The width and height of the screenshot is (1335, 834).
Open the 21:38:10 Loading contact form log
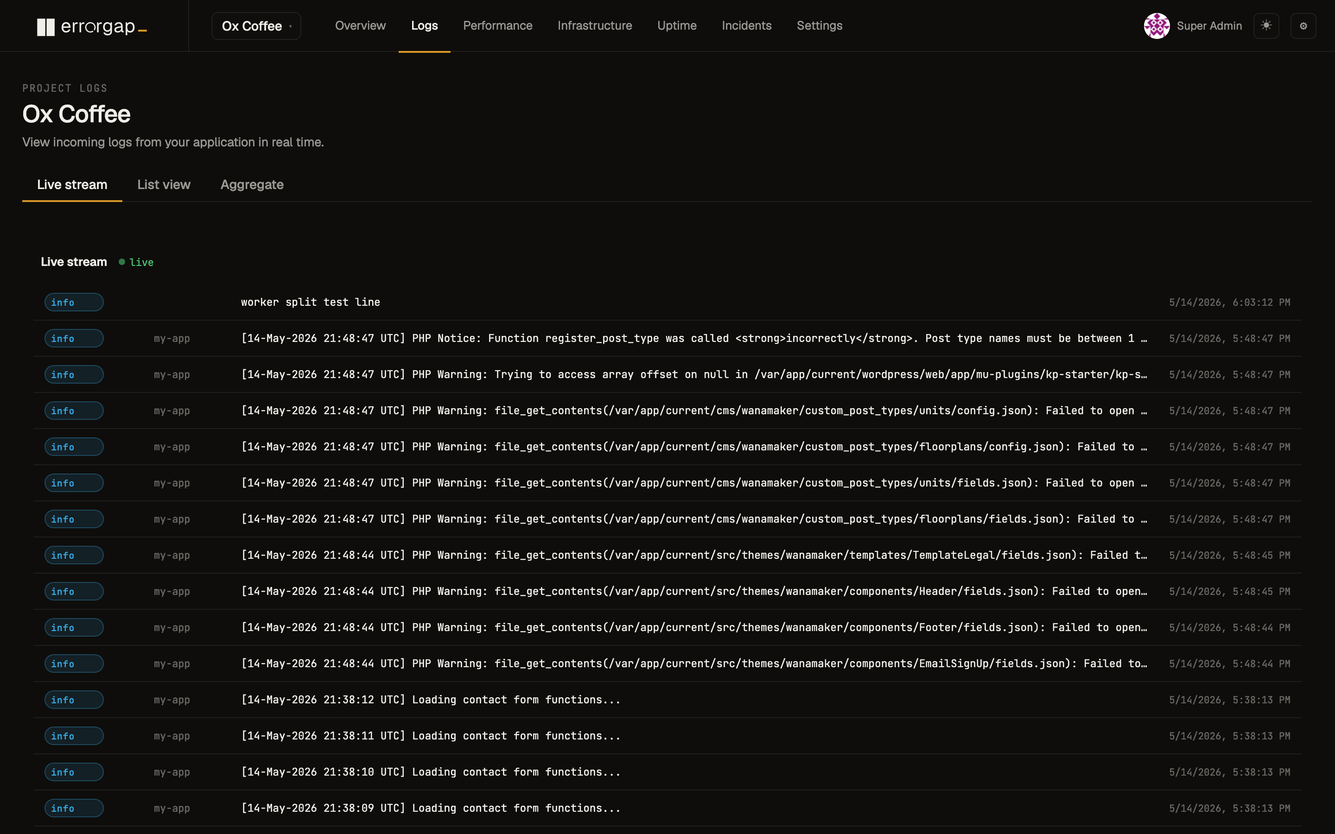[431, 771]
